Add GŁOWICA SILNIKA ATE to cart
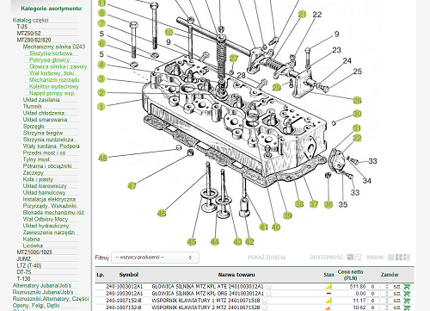 click(x=407, y=286)
